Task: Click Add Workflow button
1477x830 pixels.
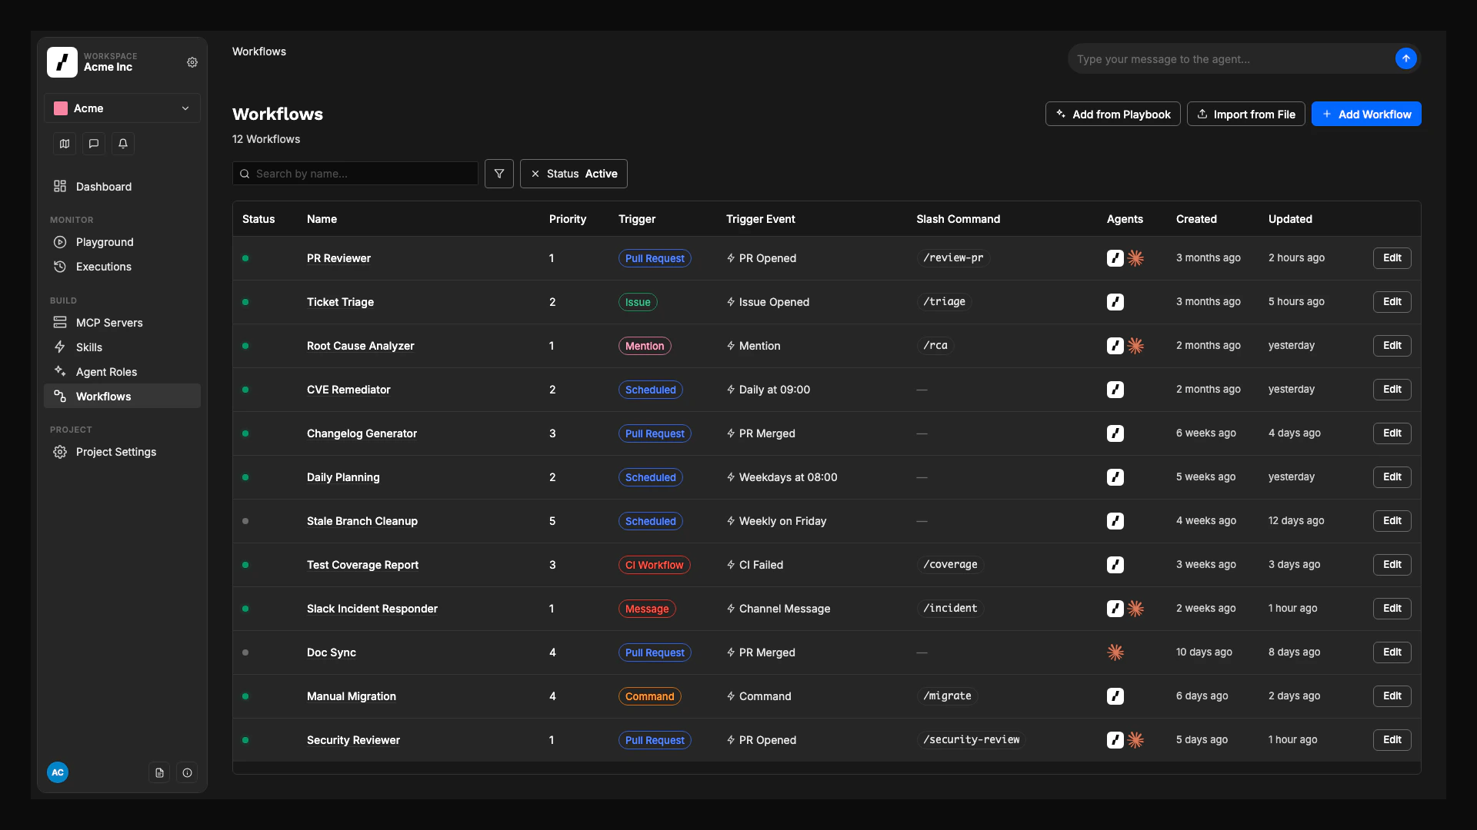Action: (x=1365, y=115)
